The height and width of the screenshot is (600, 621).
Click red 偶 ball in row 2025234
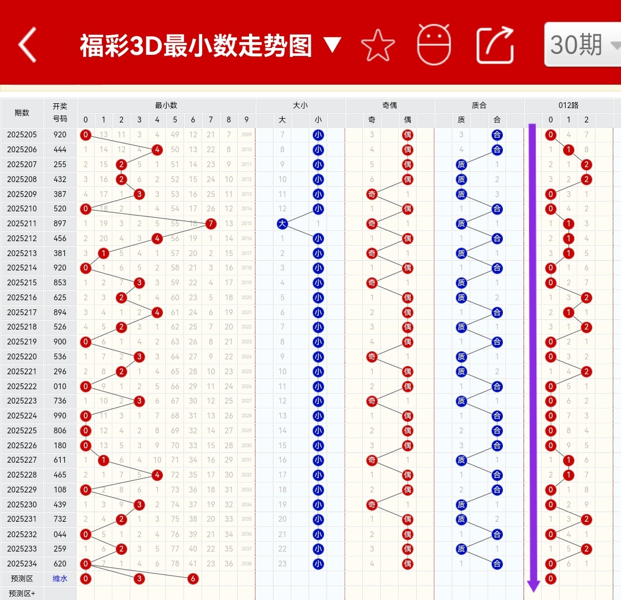point(408,564)
